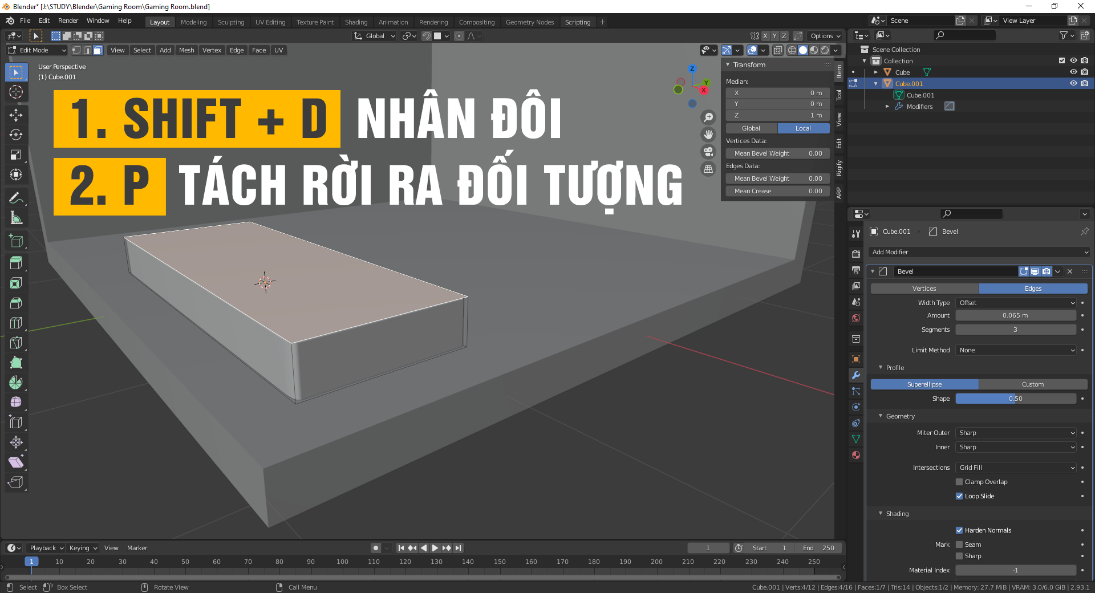Select the Cursor tool in the toolbar
The image size is (1095, 593).
click(16, 92)
